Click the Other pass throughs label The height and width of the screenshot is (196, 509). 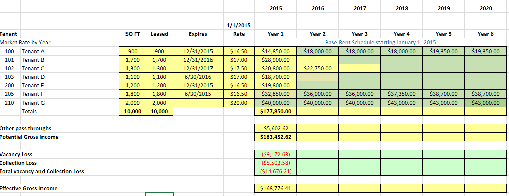25,129
